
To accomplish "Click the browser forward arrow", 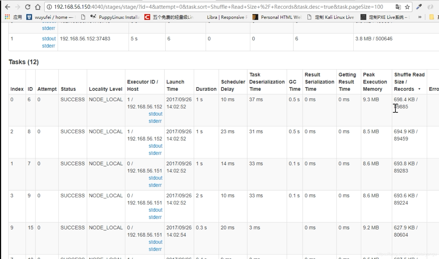I will [x=18, y=7].
